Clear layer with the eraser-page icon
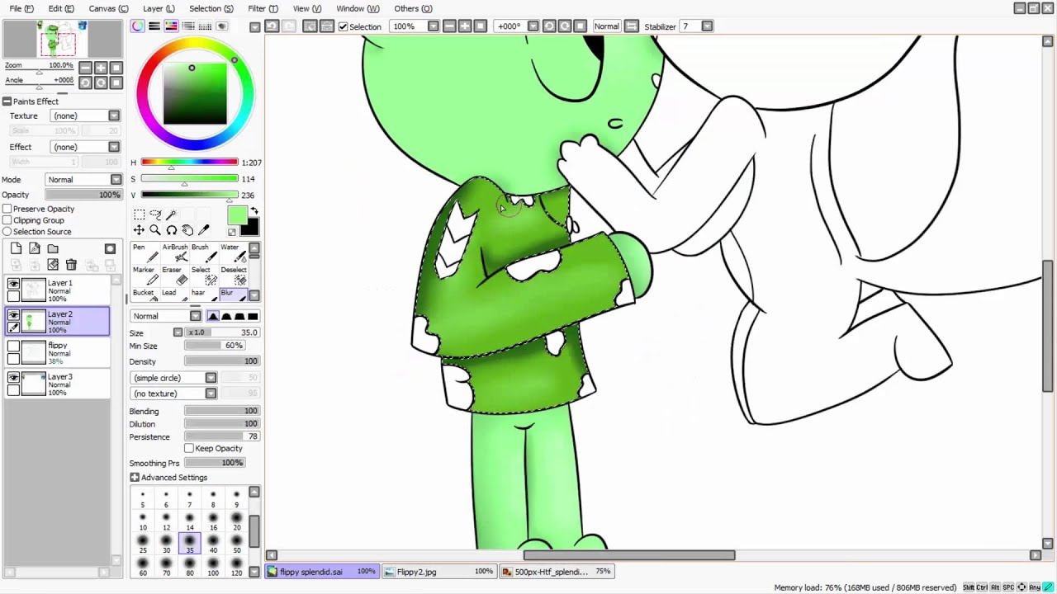This screenshot has width=1057, height=594. click(x=53, y=265)
